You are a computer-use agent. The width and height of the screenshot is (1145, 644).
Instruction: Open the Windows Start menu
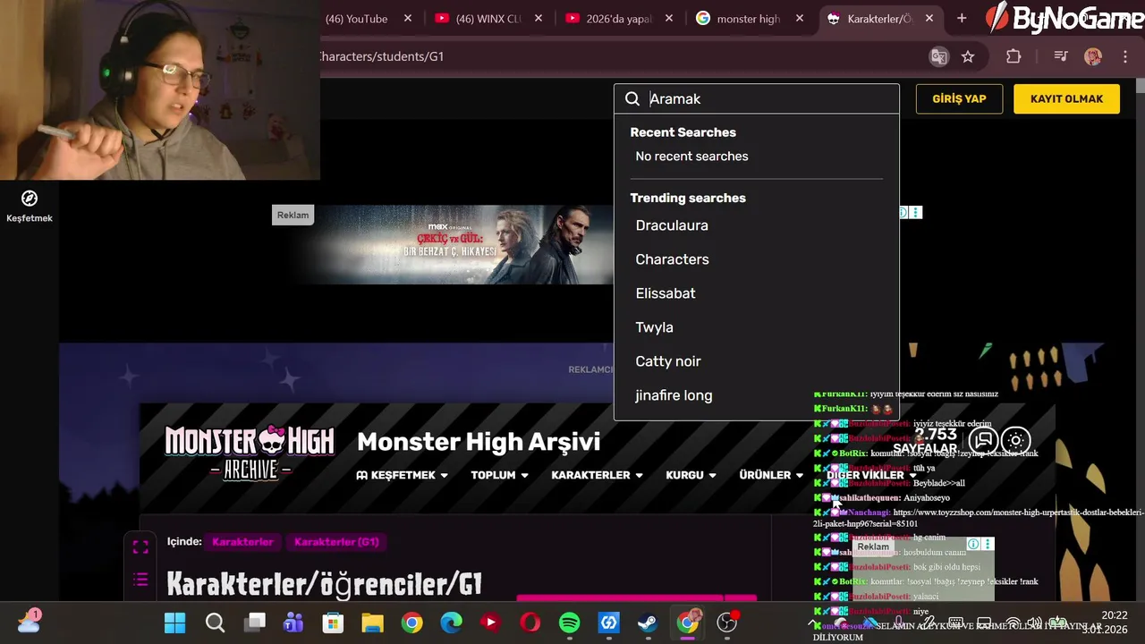175,623
